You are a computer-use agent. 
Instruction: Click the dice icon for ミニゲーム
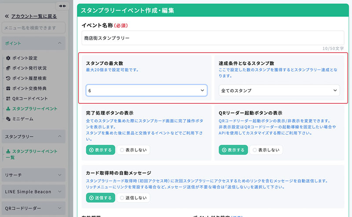[x=8, y=119]
